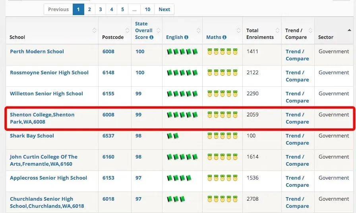Viewport: 356px width, 213px height.
Task: Open the Churchlands Senior High School link
Action: pos(47,203)
